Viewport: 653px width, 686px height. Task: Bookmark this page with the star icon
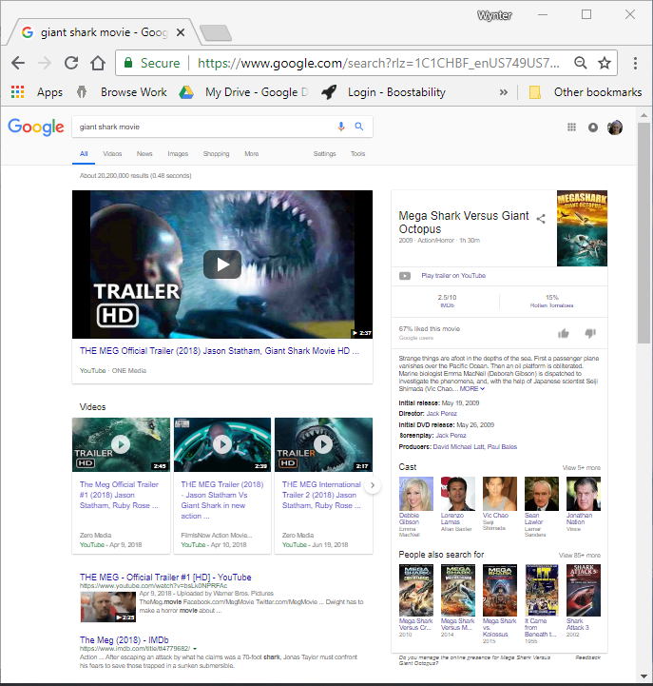click(x=605, y=63)
